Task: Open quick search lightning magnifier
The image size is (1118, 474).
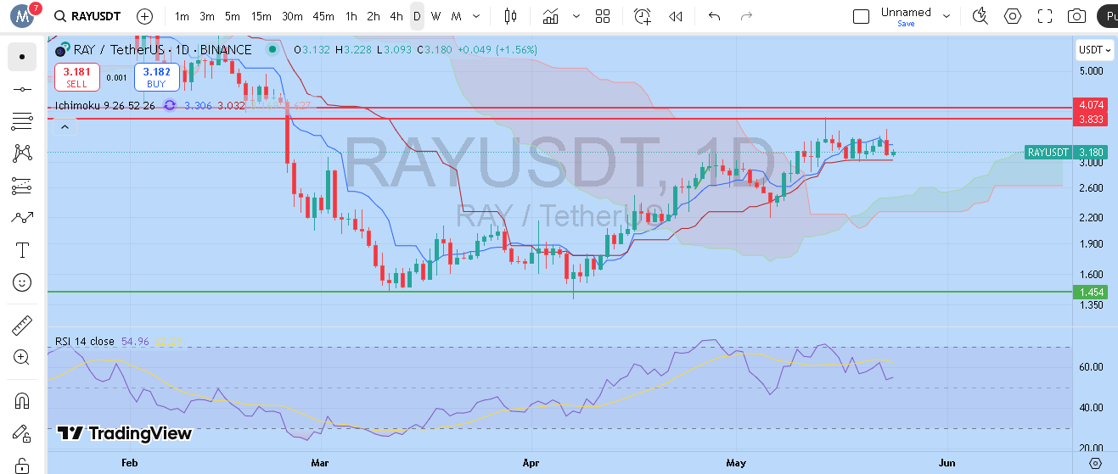Action: click(x=980, y=16)
